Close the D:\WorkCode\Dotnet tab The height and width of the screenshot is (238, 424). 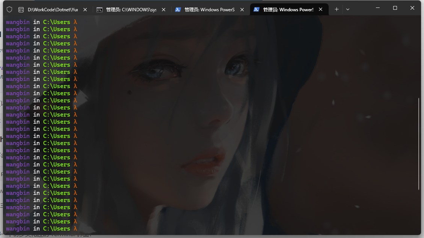(x=85, y=10)
